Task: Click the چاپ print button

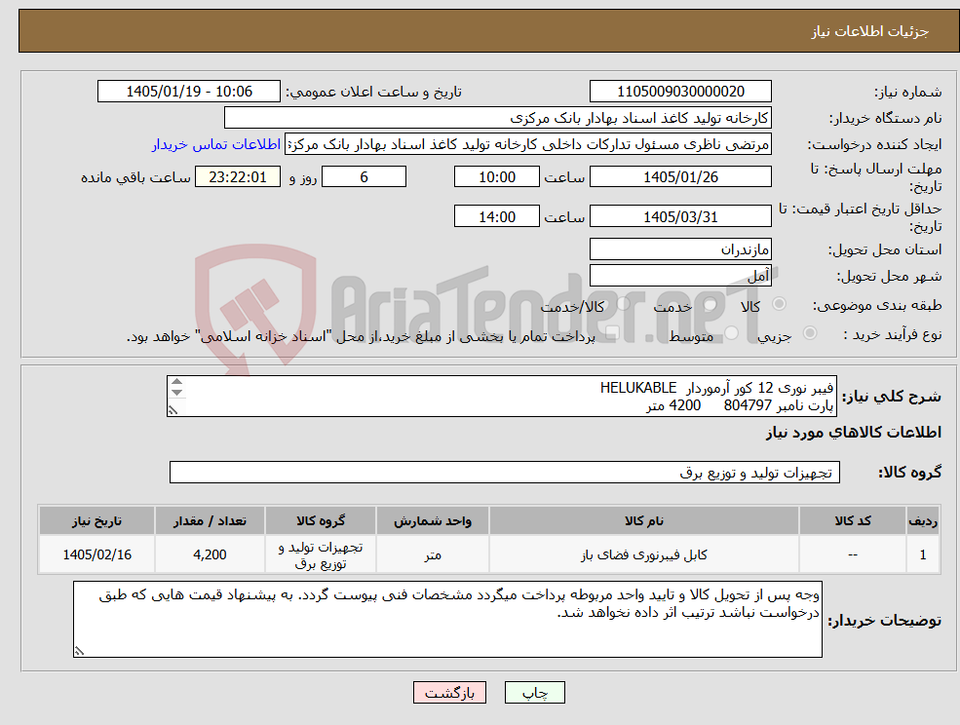Action: [x=534, y=693]
